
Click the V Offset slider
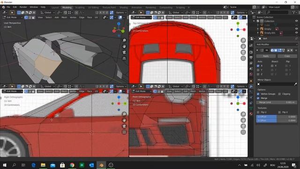(x=277, y=121)
